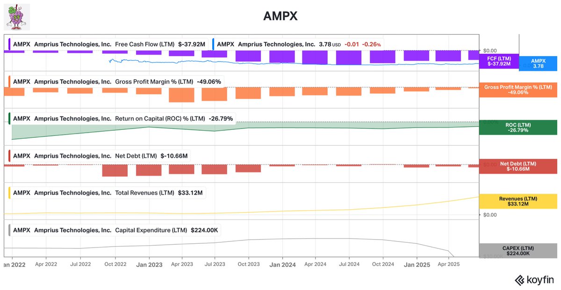Click the purple FCF (LTM) axis label
Image resolution: width=561 pixels, height=290 pixels.
click(499, 61)
